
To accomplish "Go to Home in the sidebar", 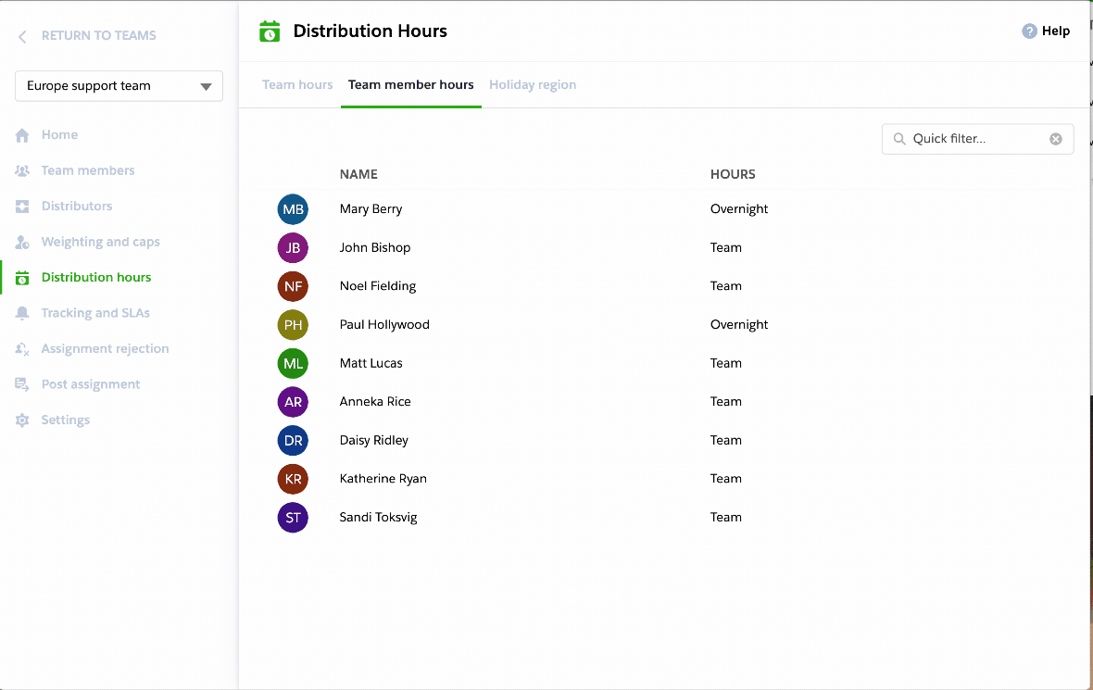I will point(59,134).
